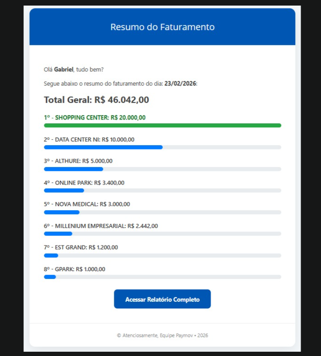Click the '2º - DATA CENTER NI: R$ 10.000,00' label
Screen dimensions: 321x356
[89, 139]
